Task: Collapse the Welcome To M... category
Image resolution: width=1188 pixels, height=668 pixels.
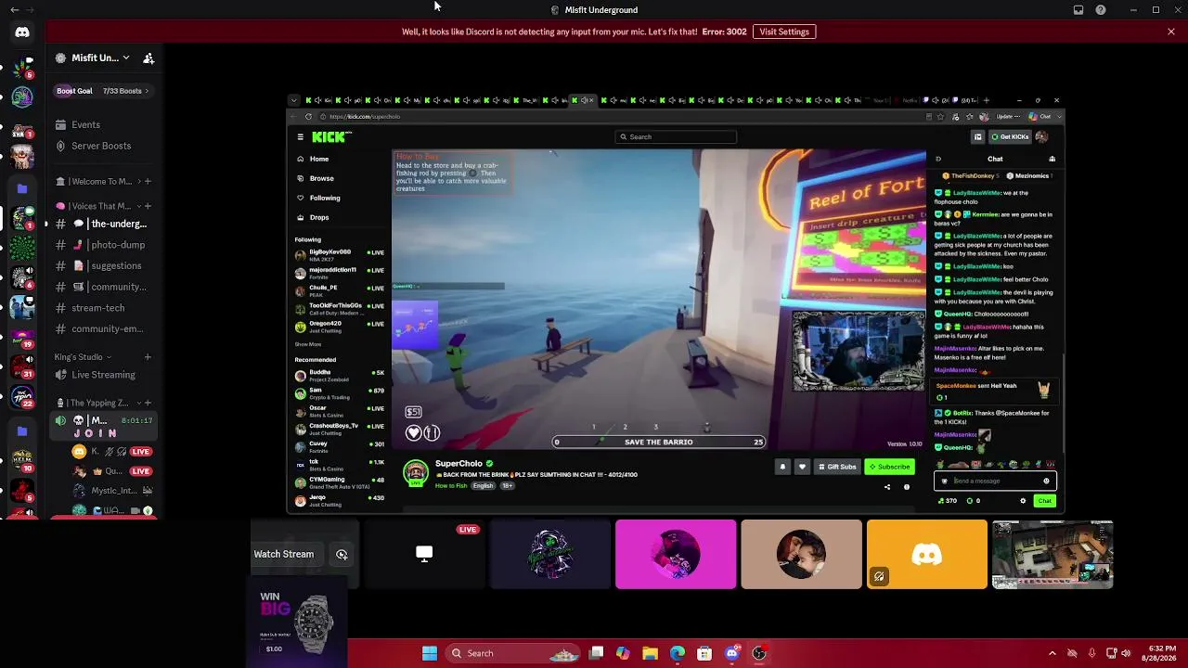Action: (x=95, y=182)
